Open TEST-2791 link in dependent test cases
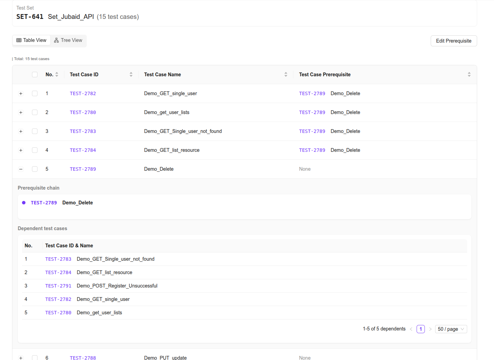 click(x=58, y=286)
